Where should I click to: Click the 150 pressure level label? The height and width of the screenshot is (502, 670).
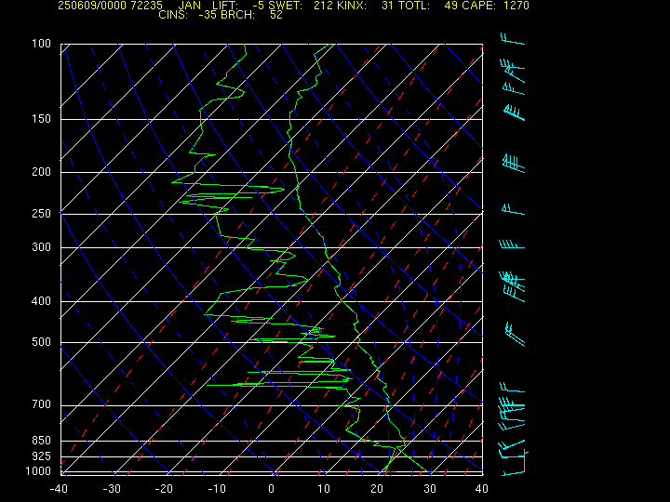[41, 119]
